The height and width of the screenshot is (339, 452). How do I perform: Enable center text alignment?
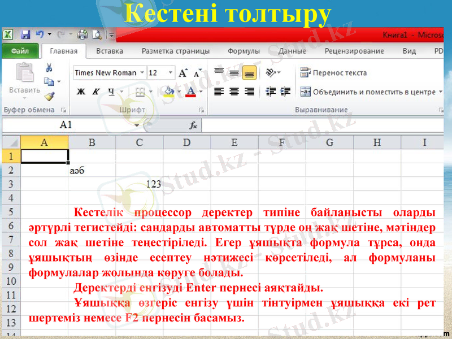point(234,92)
